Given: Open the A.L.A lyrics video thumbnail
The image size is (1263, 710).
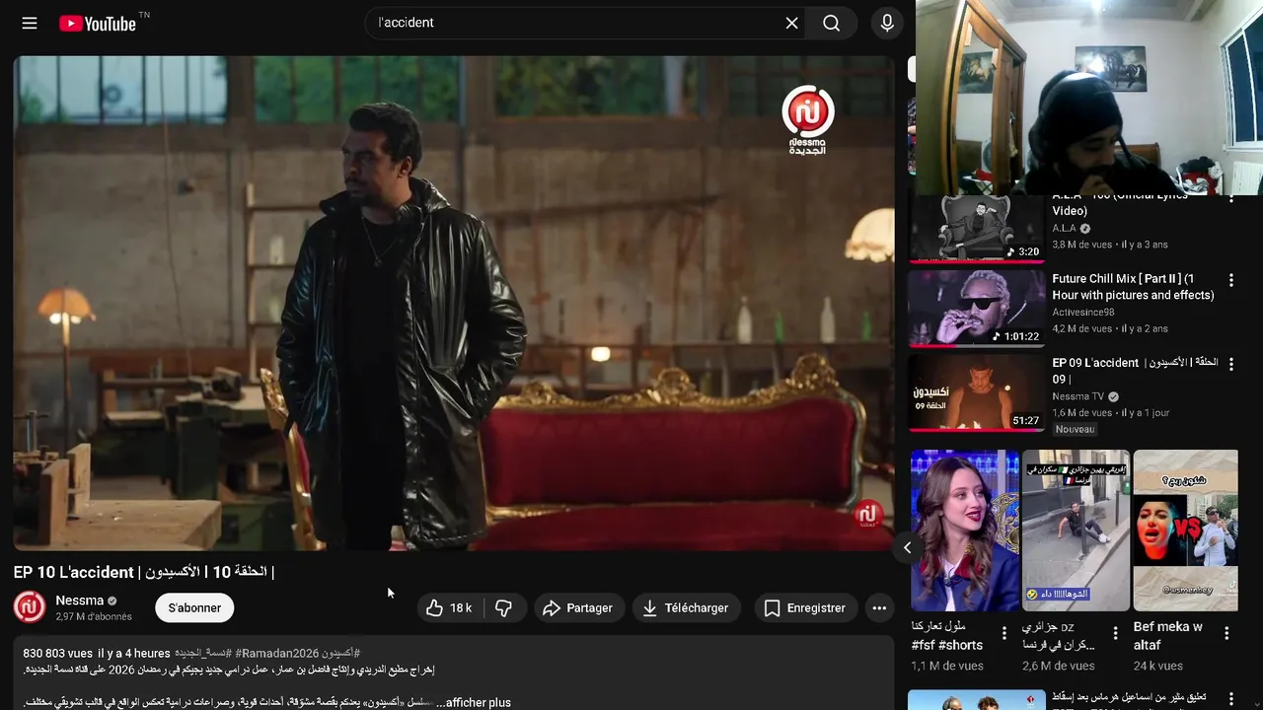Looking at the screenshot, I should pyautogui.click(x=976, y=229).
